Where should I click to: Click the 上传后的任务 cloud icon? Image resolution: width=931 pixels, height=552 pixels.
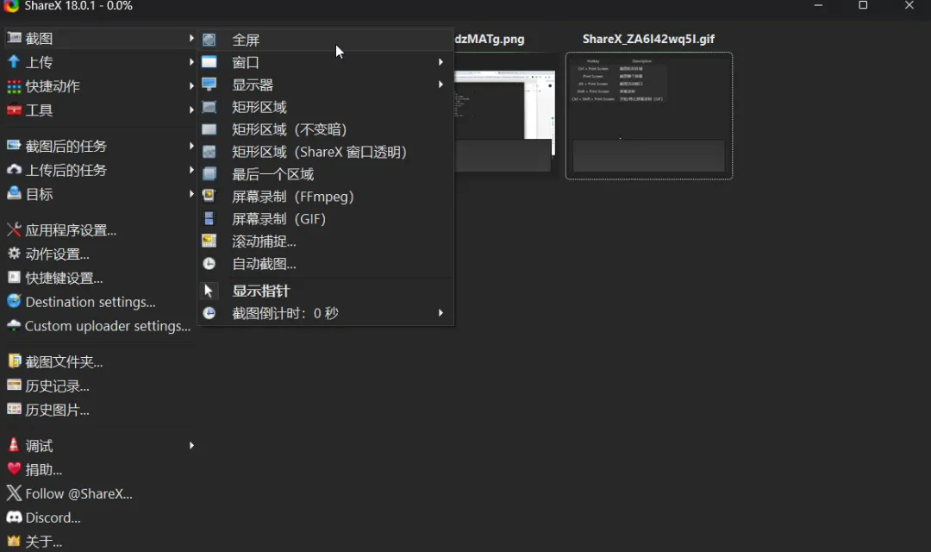(14, 170)
